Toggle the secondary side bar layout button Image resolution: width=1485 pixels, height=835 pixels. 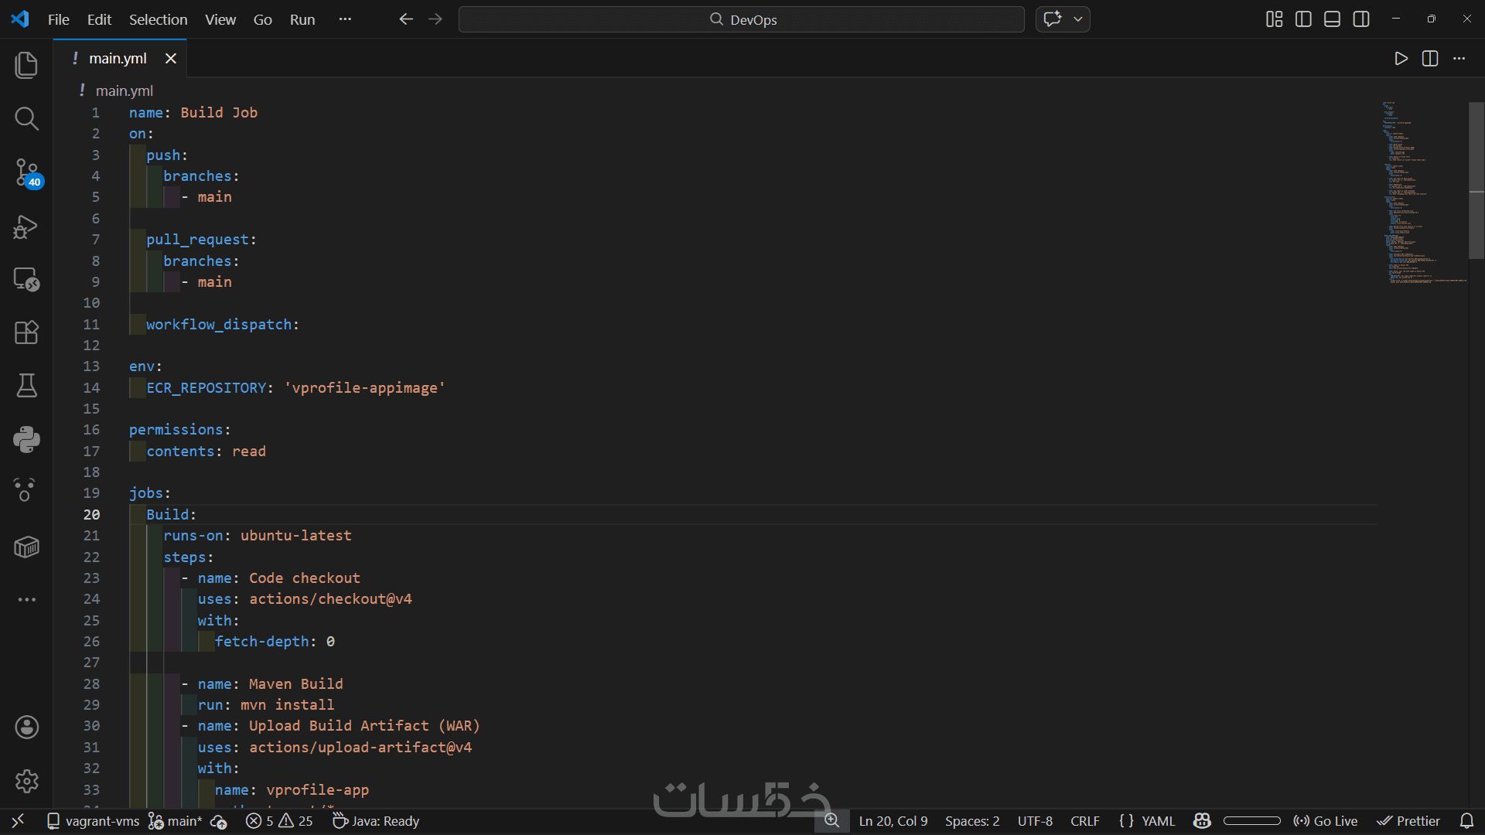[1361, 19]
